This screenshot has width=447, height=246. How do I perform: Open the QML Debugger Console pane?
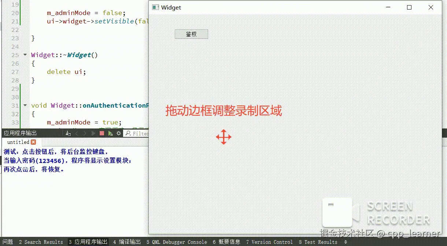(177, 242)
